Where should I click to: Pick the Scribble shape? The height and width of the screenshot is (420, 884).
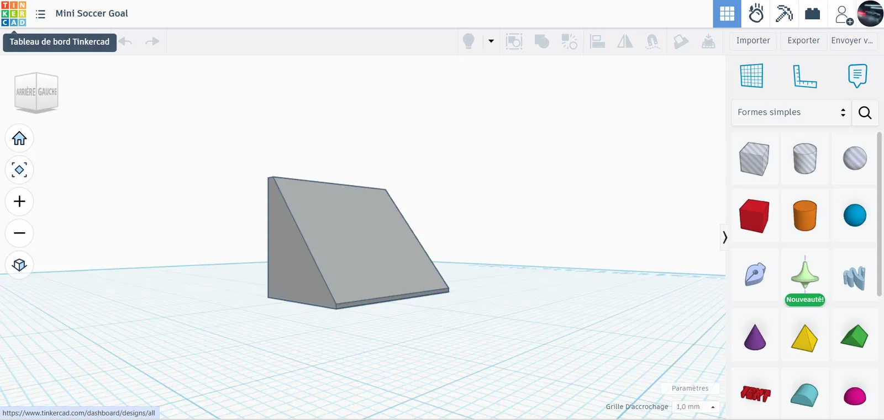754,274
